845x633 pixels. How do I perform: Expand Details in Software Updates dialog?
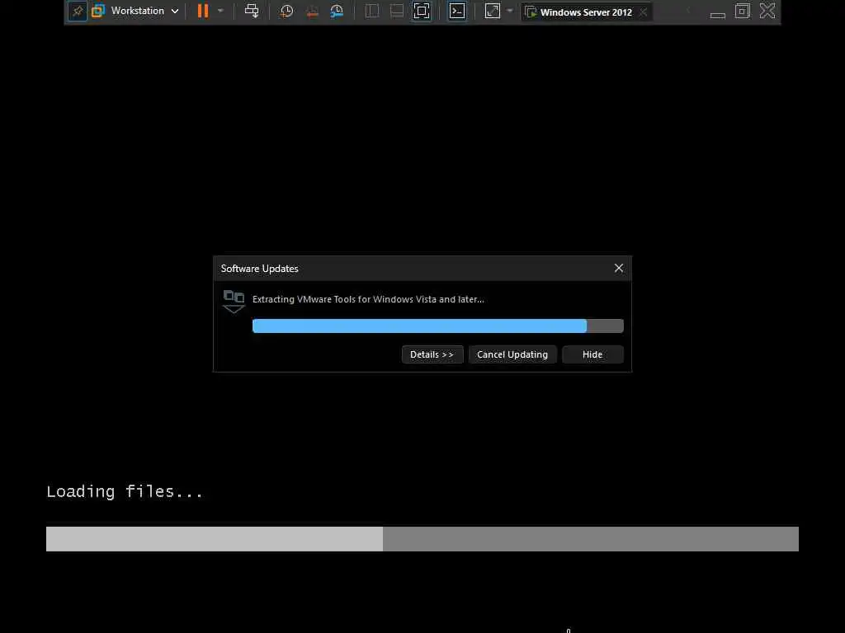[x=432, y=354]
